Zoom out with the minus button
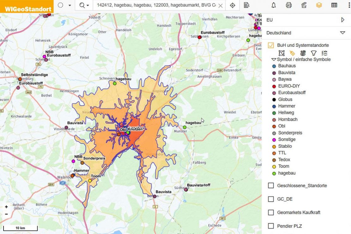This screenshot has height=234, width=351. pyautogui.click(x=6, y=214)
